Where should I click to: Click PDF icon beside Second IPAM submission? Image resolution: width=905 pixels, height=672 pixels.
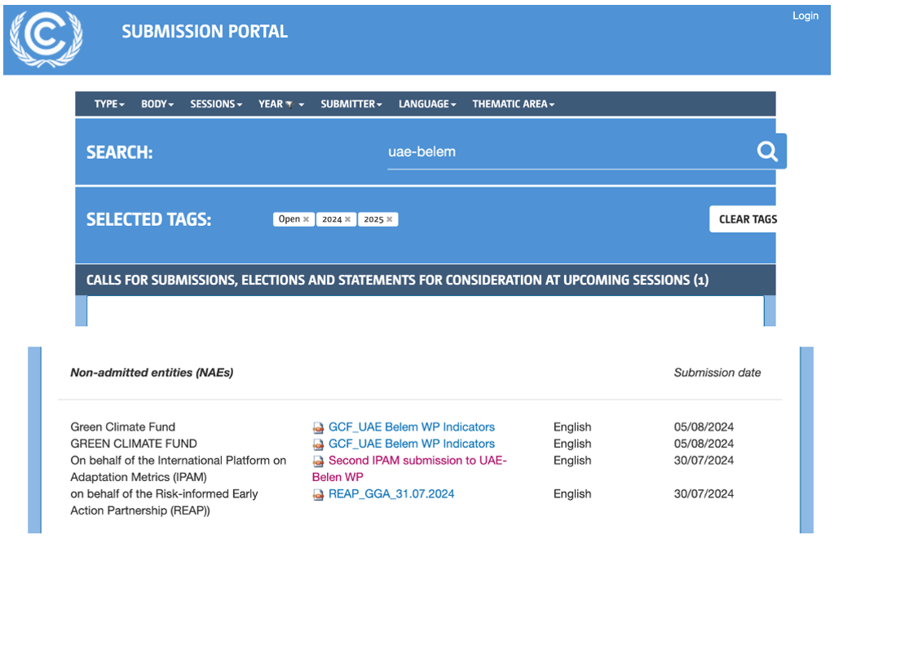[x=319, y=461]
